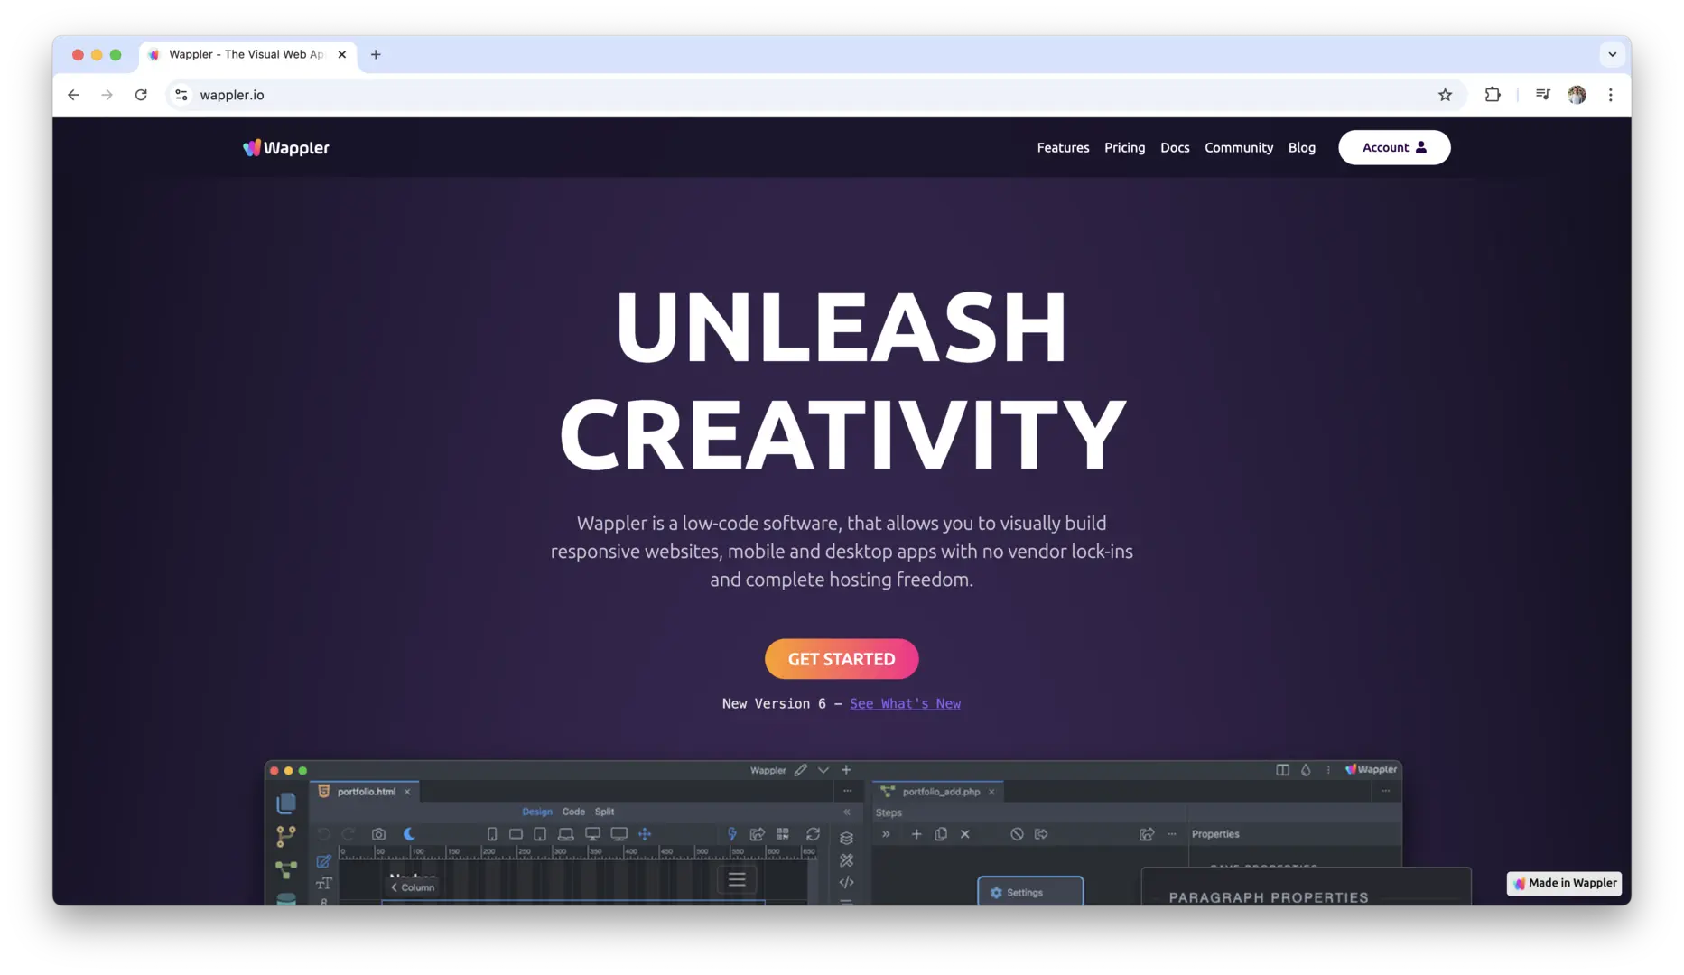This screenshot has width=1684, height=975.
Task: Open the Git branch icon in preview sidebar
Action: (x=286, y=836)
